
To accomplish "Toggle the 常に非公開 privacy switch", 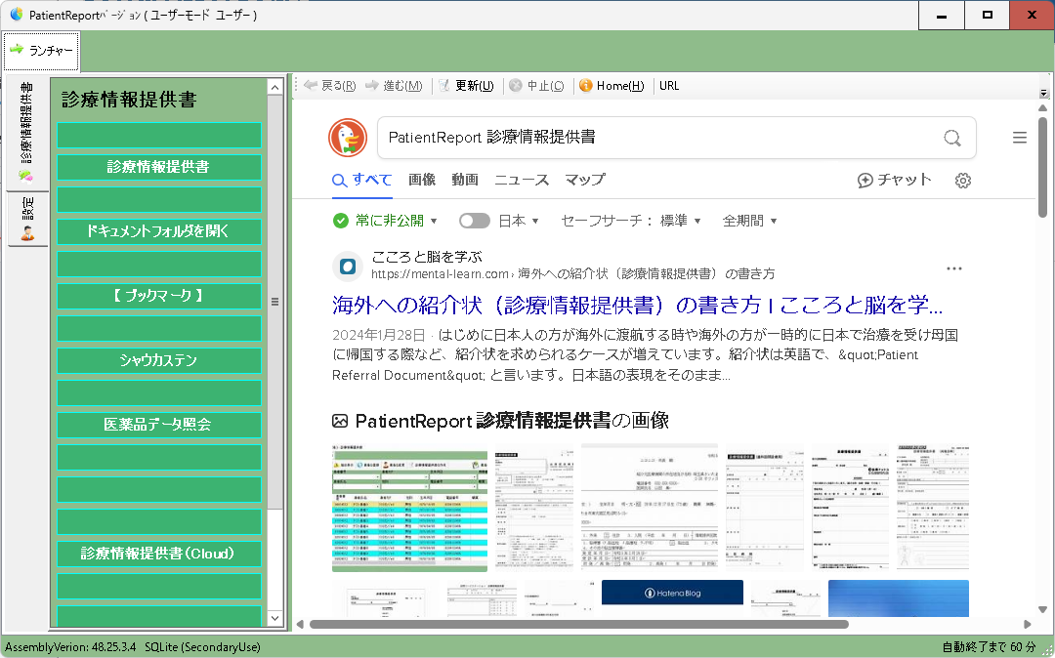I will 475,221.
